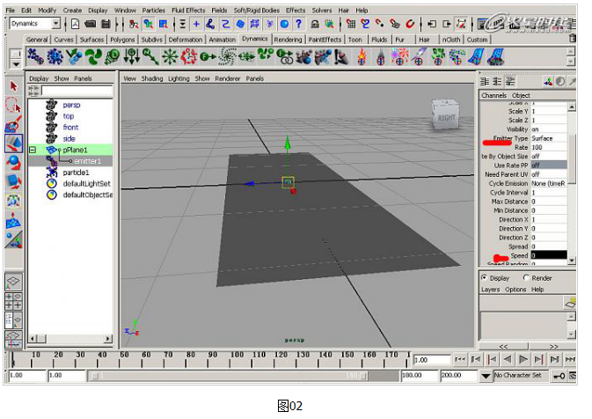Select the arrow Select tool
Screen dimensions: 592x419
coord(13,87)
